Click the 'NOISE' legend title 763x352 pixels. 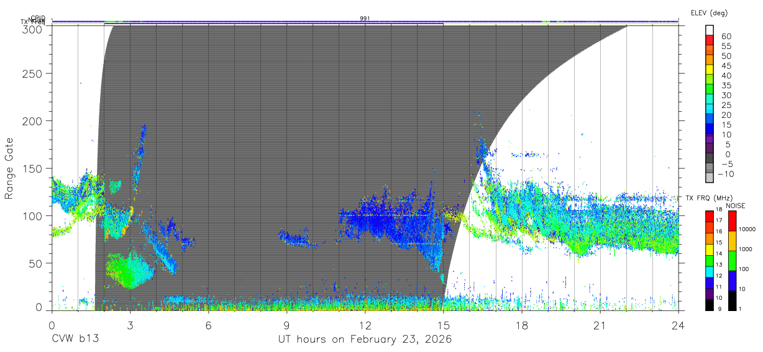point(735,205)
